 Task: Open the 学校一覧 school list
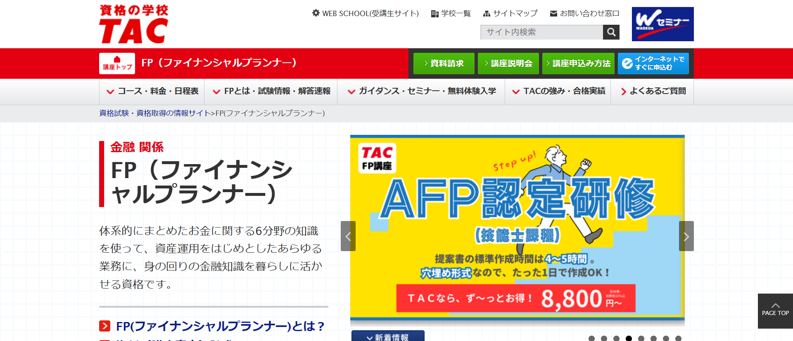click(x=451, y=14)
